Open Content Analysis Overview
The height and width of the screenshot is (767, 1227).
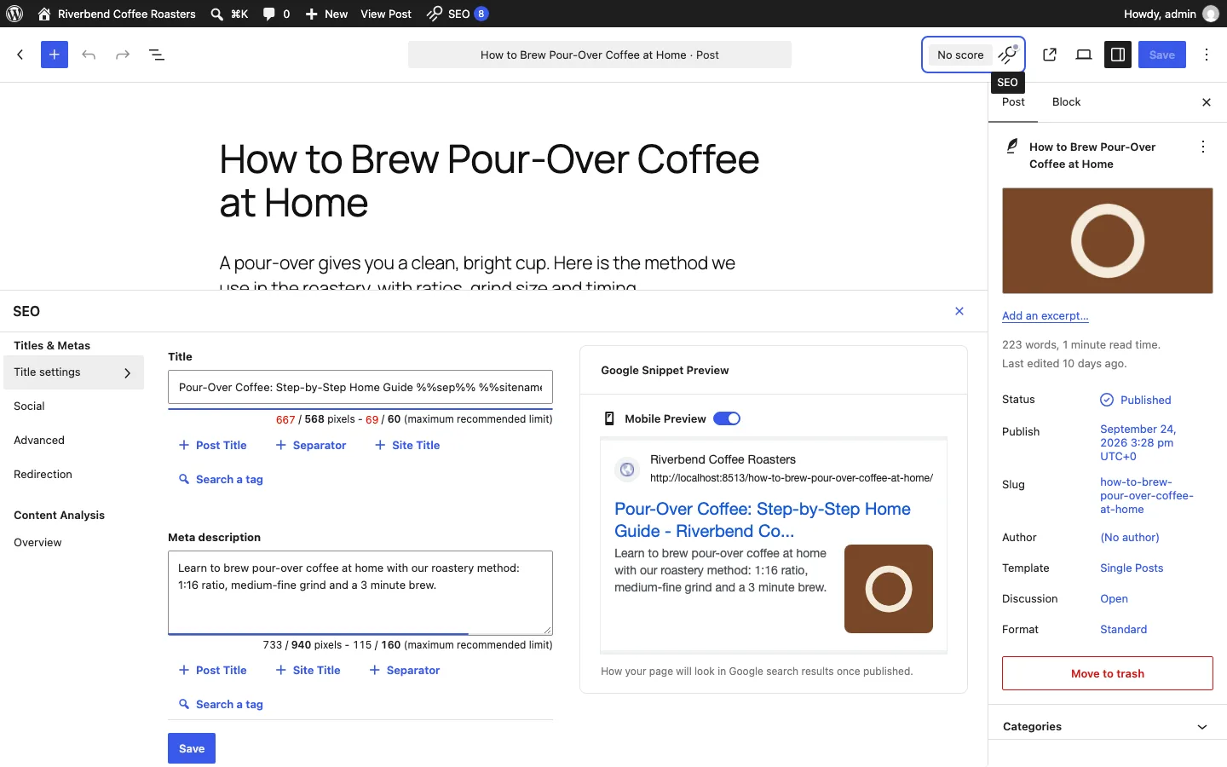37,543
